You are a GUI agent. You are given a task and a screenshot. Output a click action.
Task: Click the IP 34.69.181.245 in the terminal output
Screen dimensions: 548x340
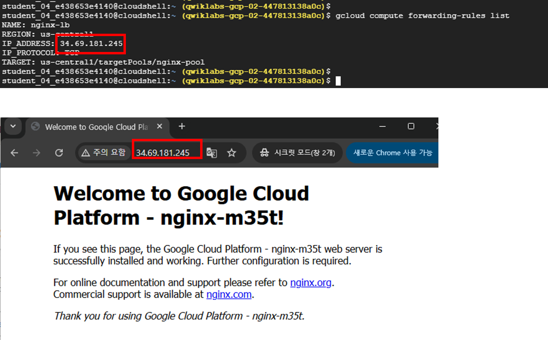click(91, 43)
